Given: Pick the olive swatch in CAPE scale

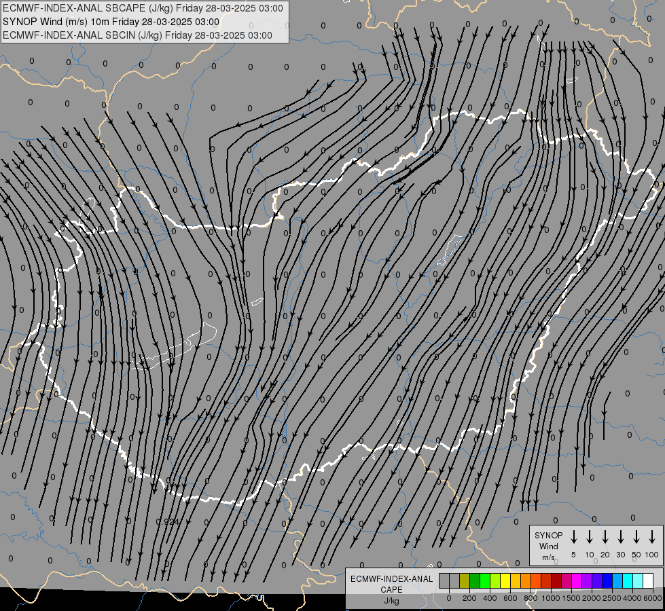Looking at the screenshot, I should 465,580.
